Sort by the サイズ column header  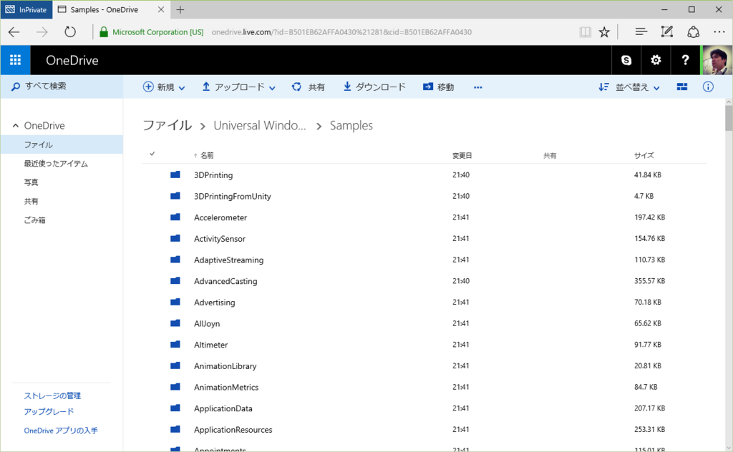tap(644, 155)
